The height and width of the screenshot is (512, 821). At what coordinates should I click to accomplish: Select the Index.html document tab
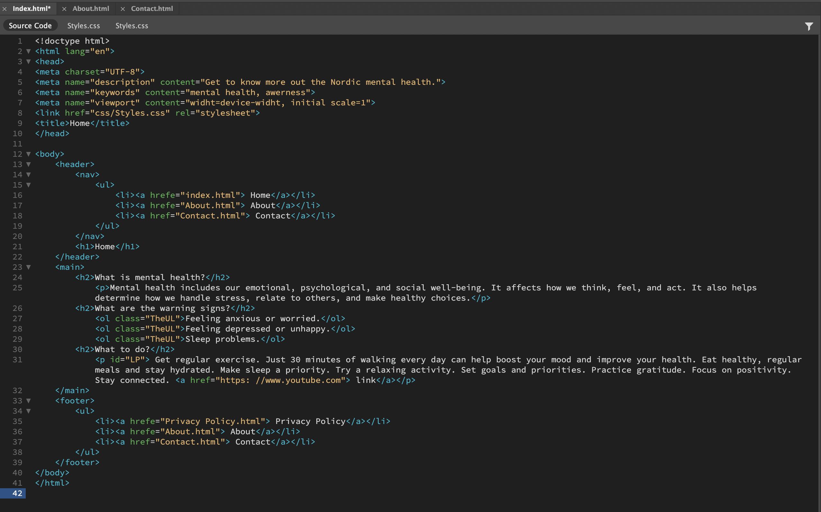click(x=31, y=9)
